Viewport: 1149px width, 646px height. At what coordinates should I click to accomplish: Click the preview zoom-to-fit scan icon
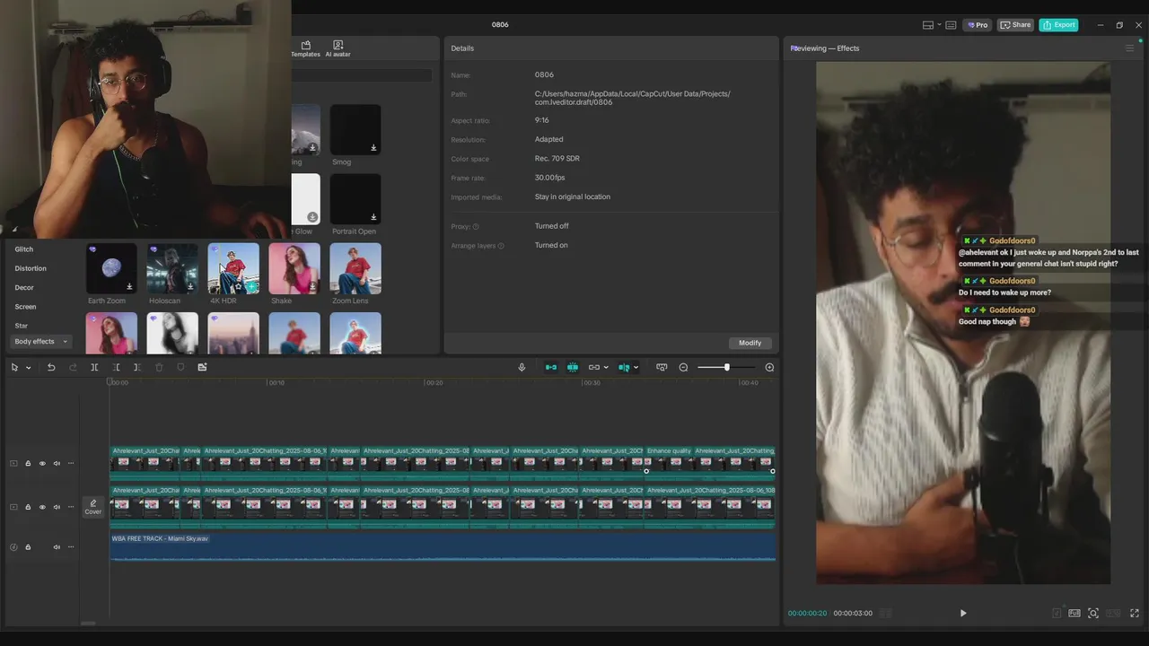tap(1093, 613)
